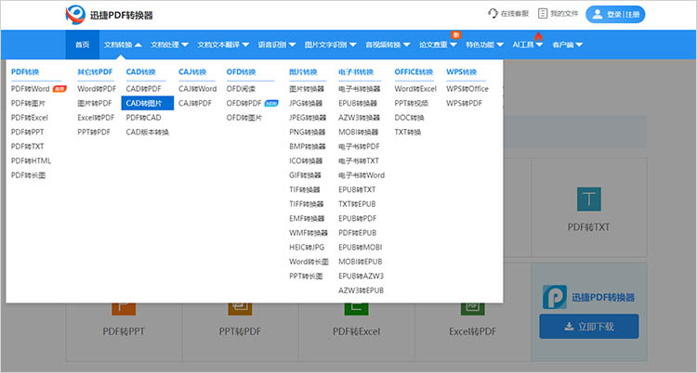This screenshot has width=697, height=373.
Task: Click the PDF转TXT card icon
Action: coord(588,199)
